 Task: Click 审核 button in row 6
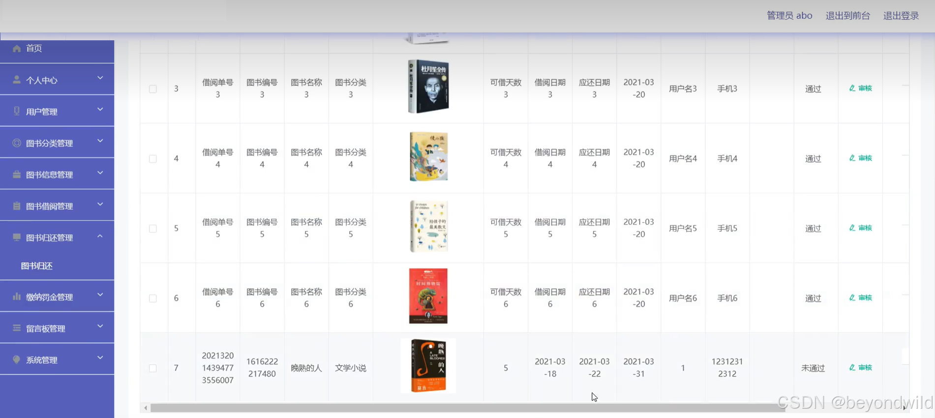tap(861, 298)
